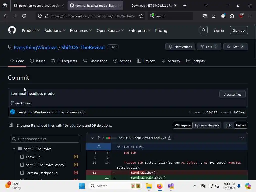
Task: Bookmark this page with the star icon
Action: click(x=141, y=16)
